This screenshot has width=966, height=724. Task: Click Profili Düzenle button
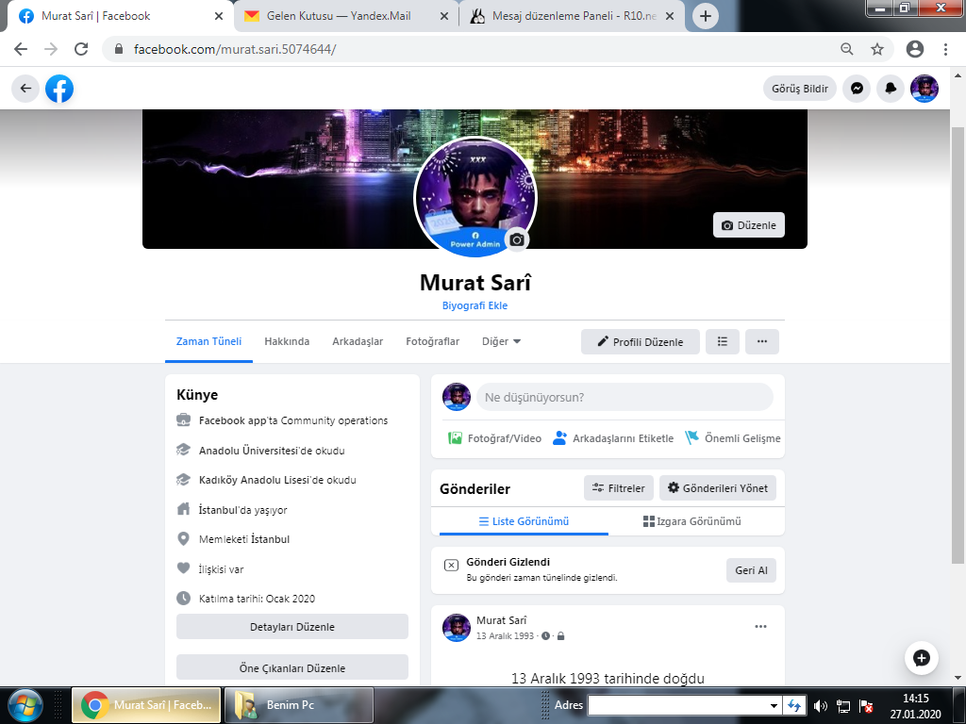[x=641, y=341]
